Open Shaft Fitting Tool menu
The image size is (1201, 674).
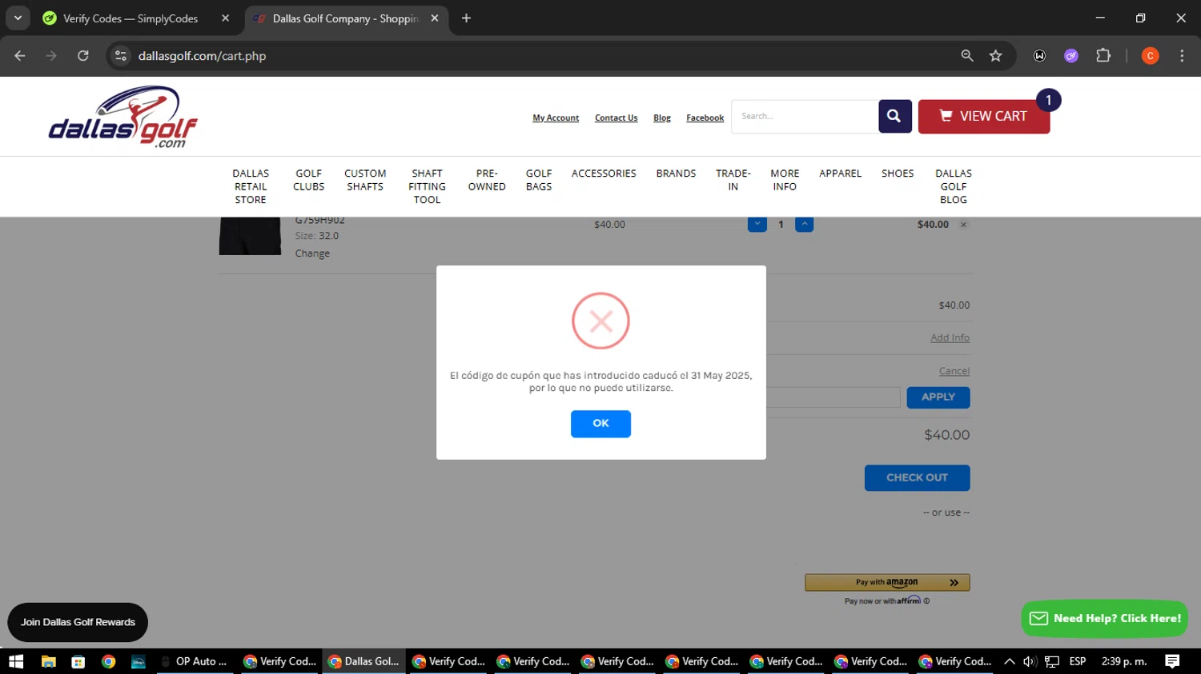coord(427,186)
